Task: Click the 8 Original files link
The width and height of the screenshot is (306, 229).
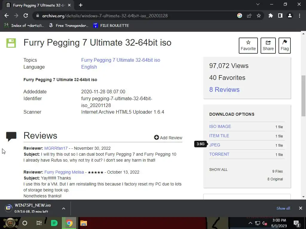Action: pos(275,179)
